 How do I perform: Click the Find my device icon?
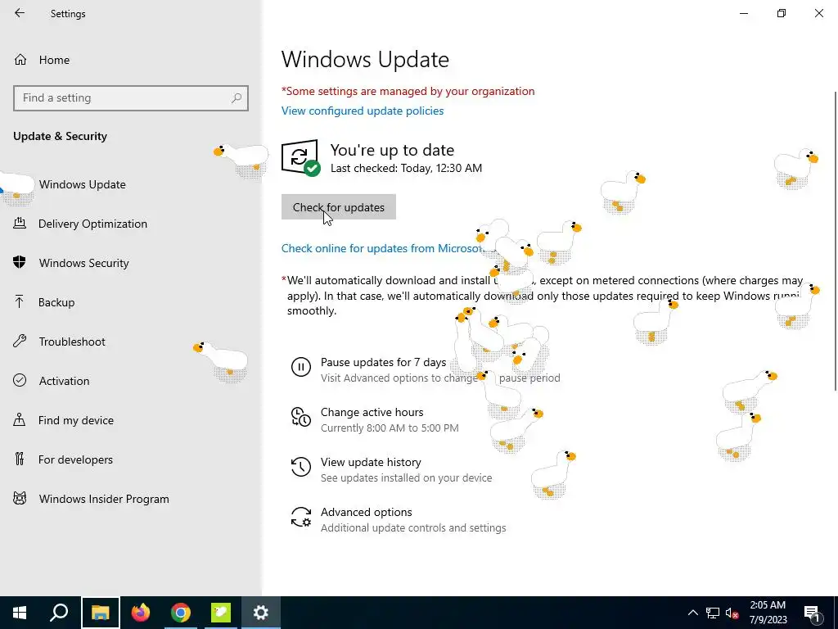tap(20, 420)
